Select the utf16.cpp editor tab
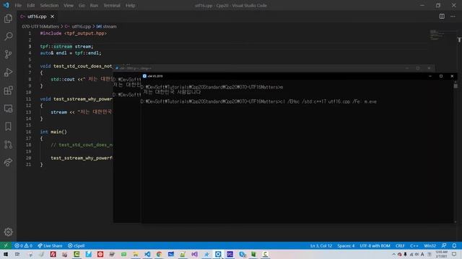 coord(37,17)
